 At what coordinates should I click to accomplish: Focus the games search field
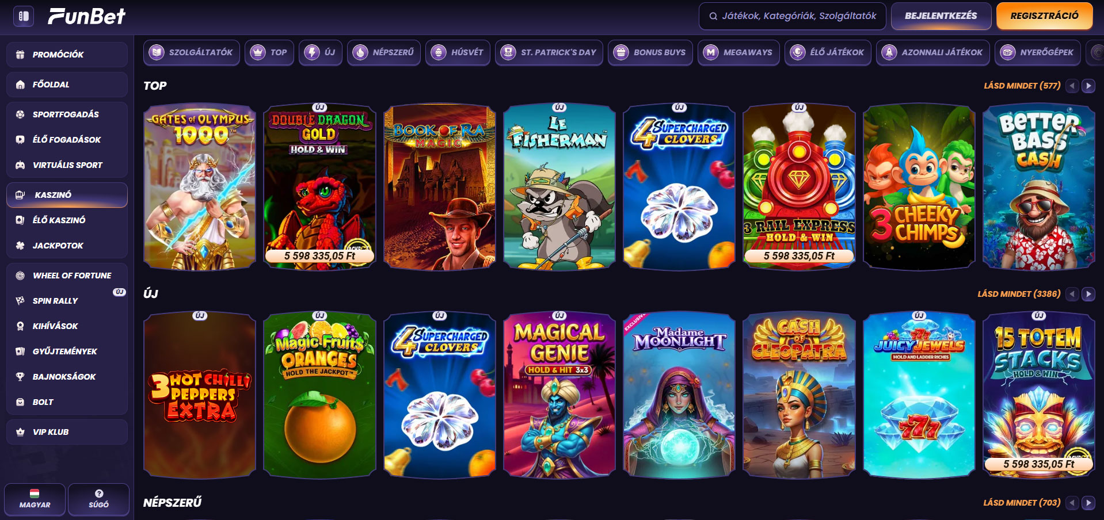tap(793, 16)
